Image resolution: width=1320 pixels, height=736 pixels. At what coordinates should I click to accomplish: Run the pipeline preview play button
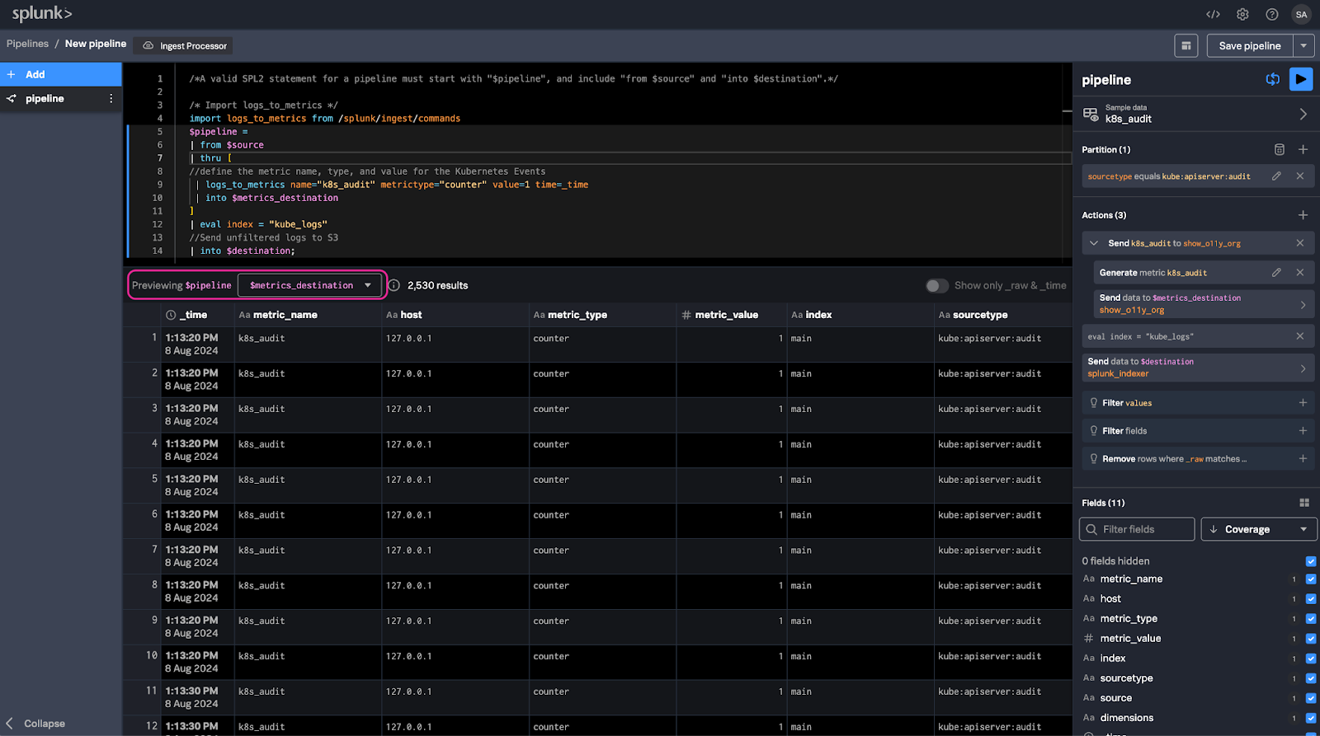1300,79
